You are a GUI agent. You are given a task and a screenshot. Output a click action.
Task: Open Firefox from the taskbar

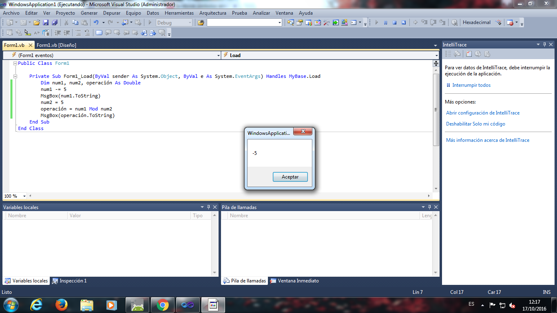coord(62,305)
